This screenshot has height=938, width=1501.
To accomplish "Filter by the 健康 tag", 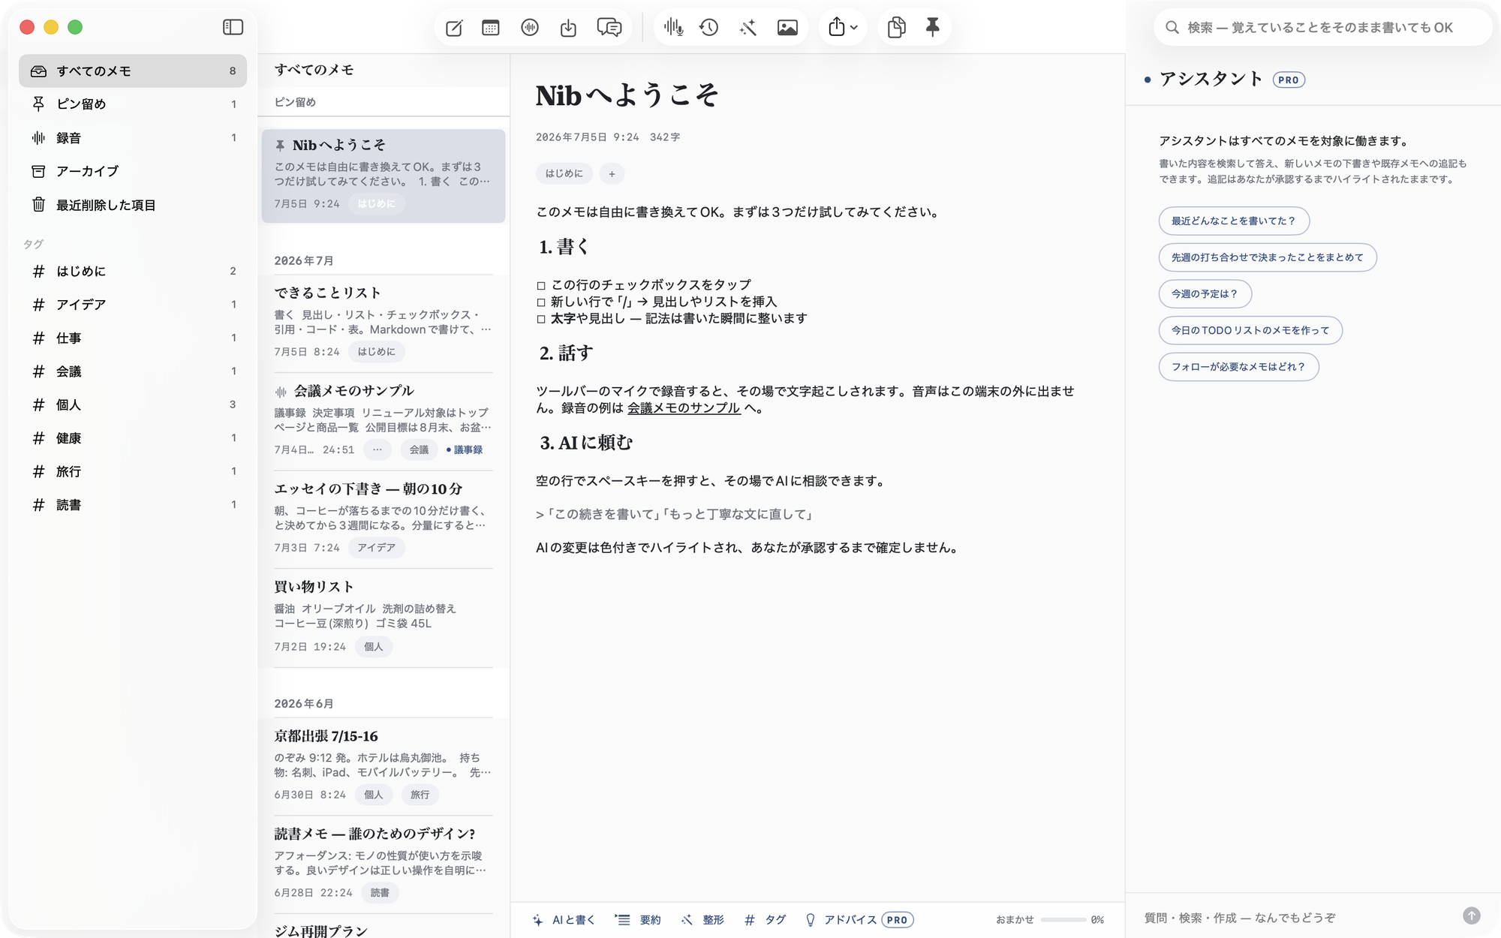I will [x=133, y=437].
